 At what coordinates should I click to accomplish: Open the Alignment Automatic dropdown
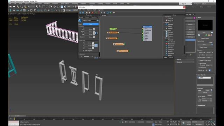[x=89, y=56]
